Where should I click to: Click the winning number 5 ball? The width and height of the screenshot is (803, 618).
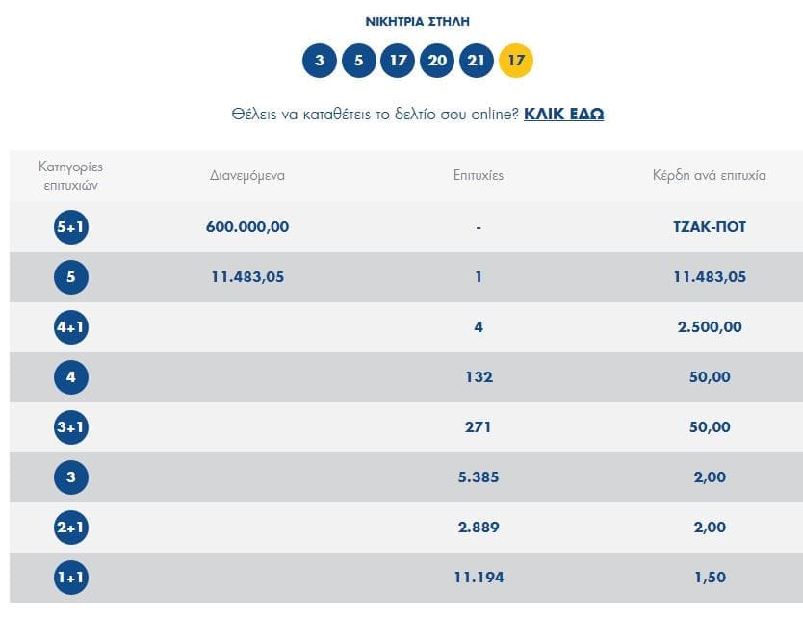tap(359, 61)
